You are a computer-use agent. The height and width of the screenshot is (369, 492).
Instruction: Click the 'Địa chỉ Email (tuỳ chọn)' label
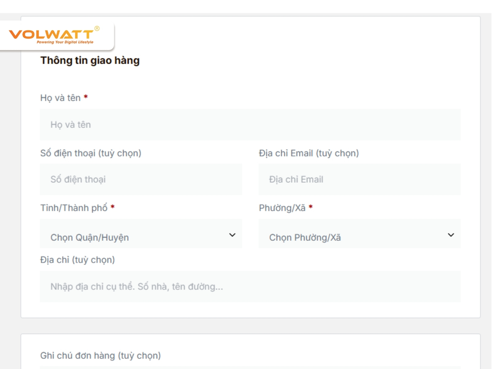(309, 153)
